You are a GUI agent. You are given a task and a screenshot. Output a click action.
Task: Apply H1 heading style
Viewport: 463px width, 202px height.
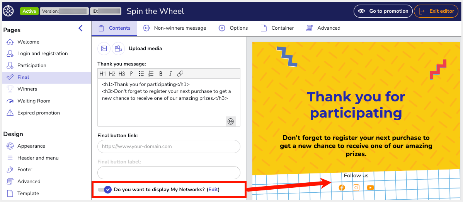(x=103, y=74)
